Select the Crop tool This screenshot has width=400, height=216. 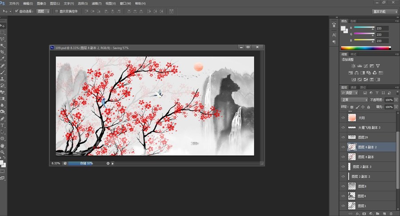click(3, 52)
